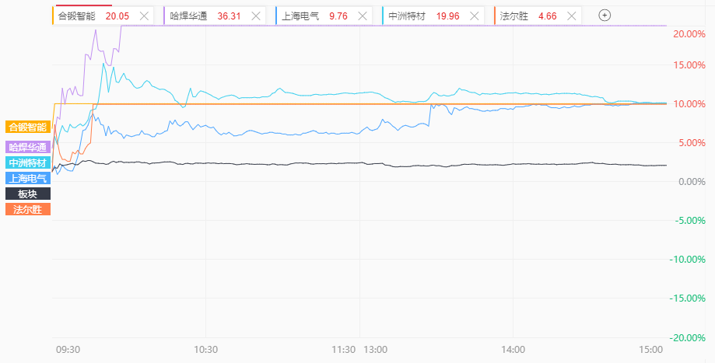The width and height of the screenshot is (715, 363).
Task: Hide the cyan 中洲特材 line via legend
Action: [x=28, y=162]
